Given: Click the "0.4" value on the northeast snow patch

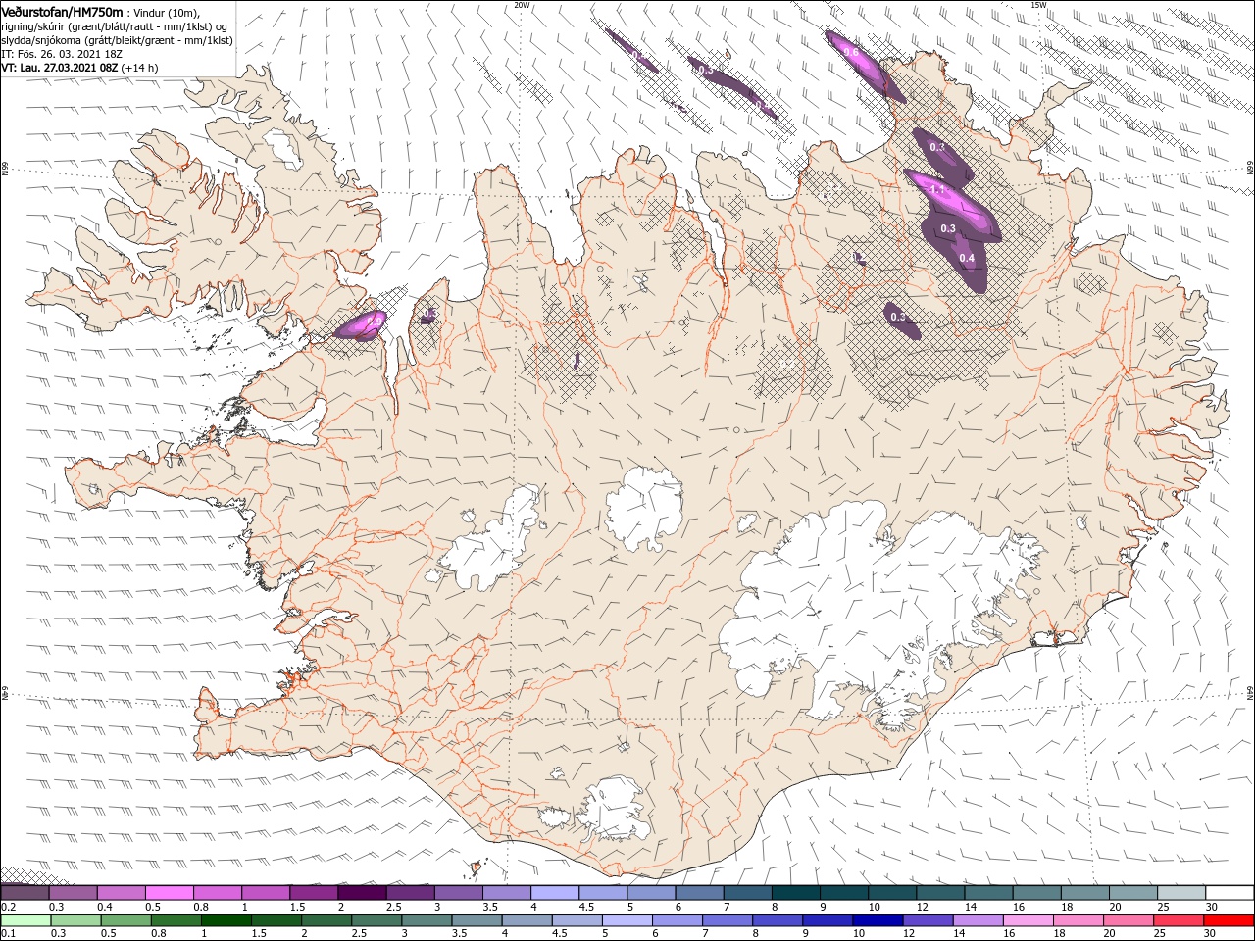Looking at the screenshot, I should [967, 258].
